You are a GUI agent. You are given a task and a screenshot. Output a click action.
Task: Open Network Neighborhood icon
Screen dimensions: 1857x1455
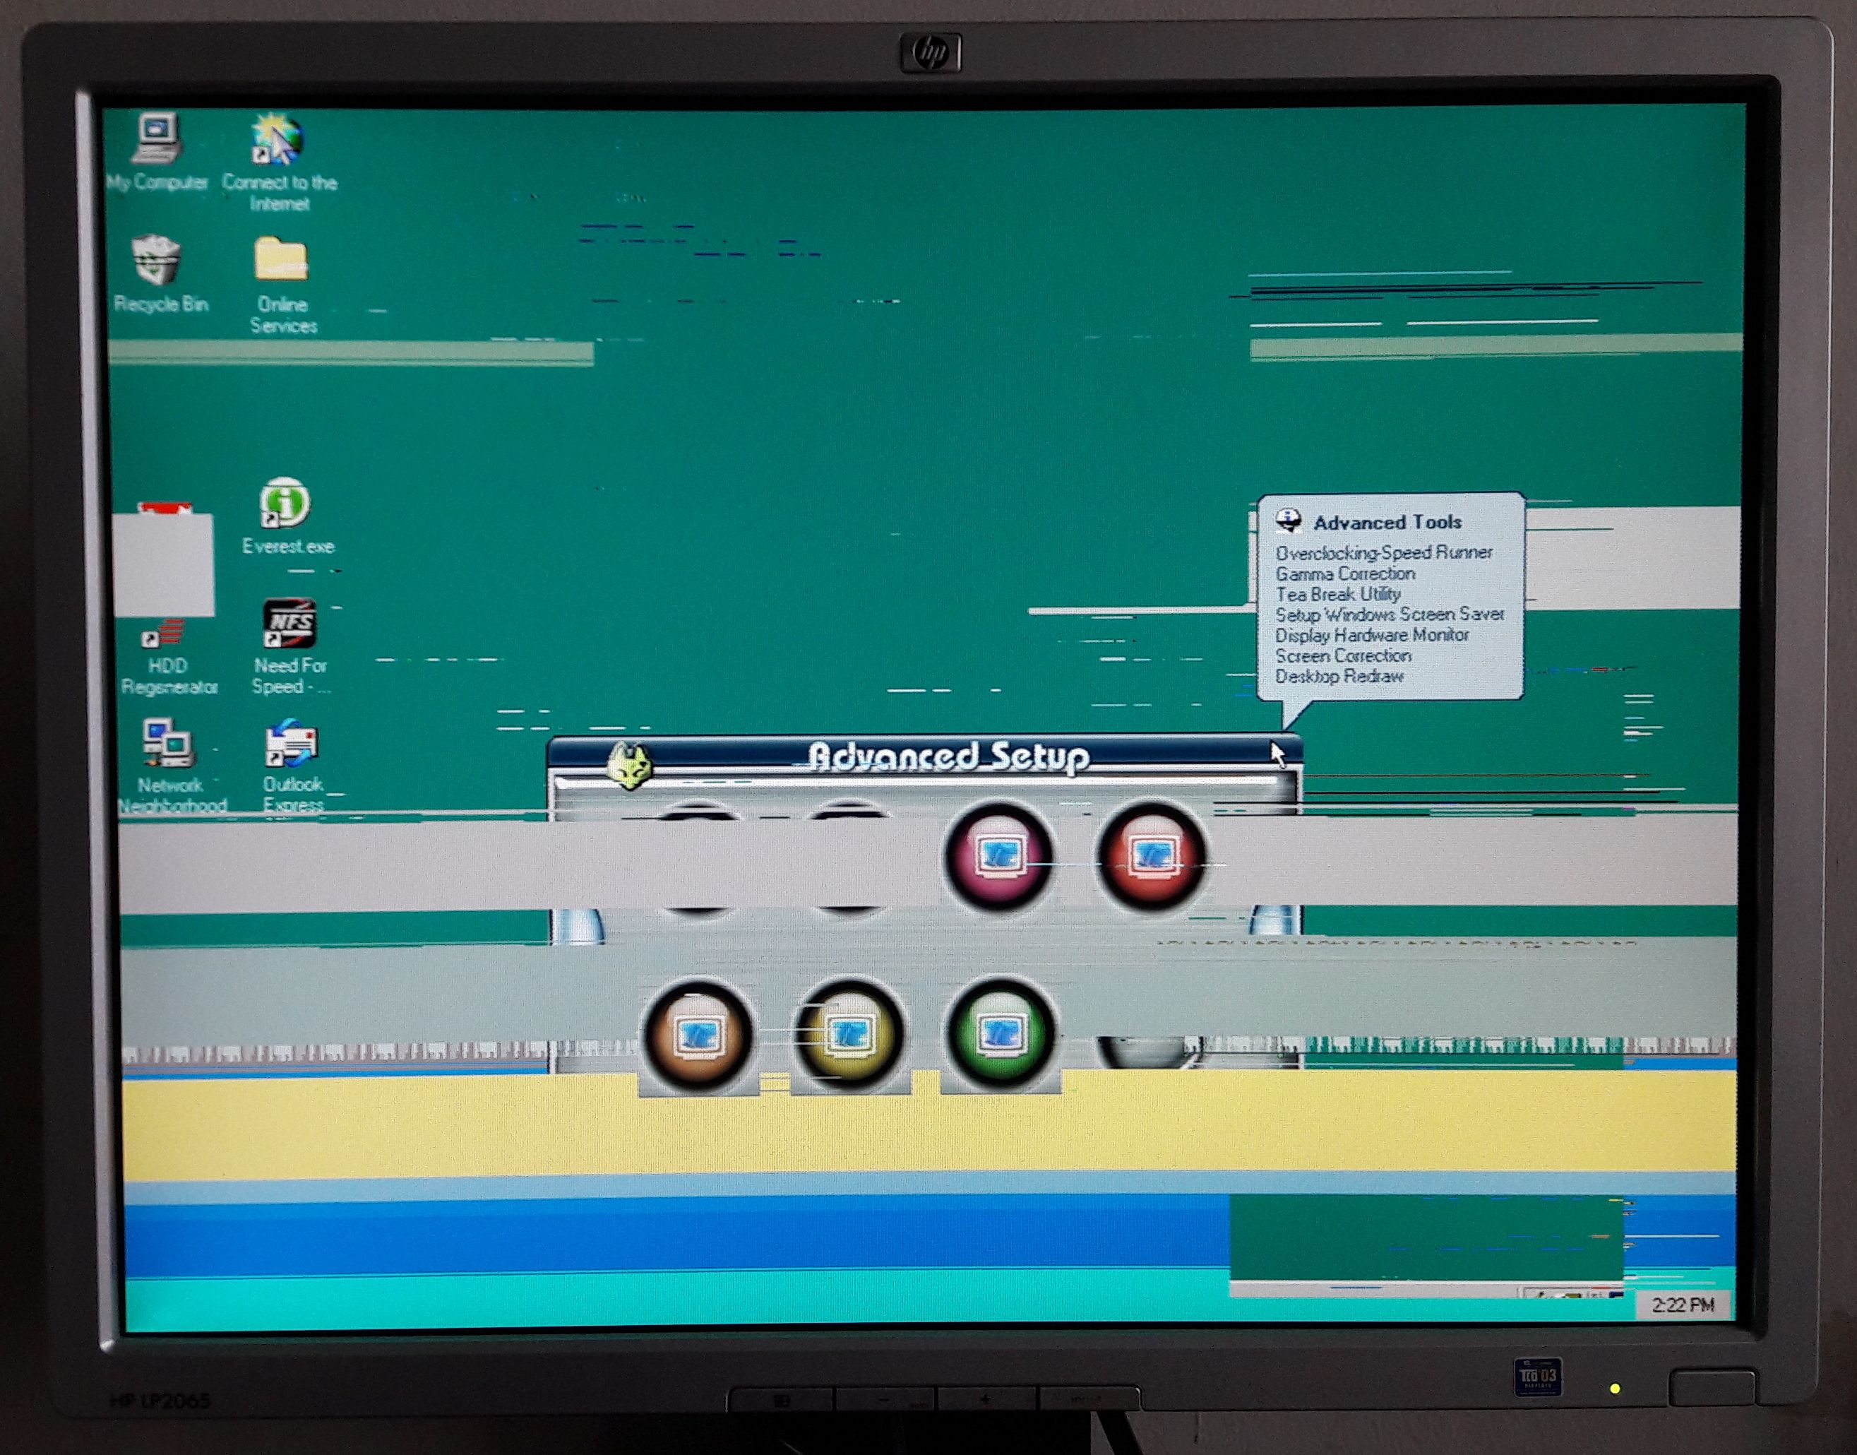coord(169,744)
